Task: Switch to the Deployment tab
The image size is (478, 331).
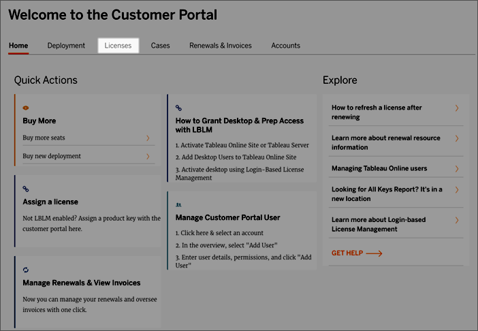Action: (x=66, y=46)
